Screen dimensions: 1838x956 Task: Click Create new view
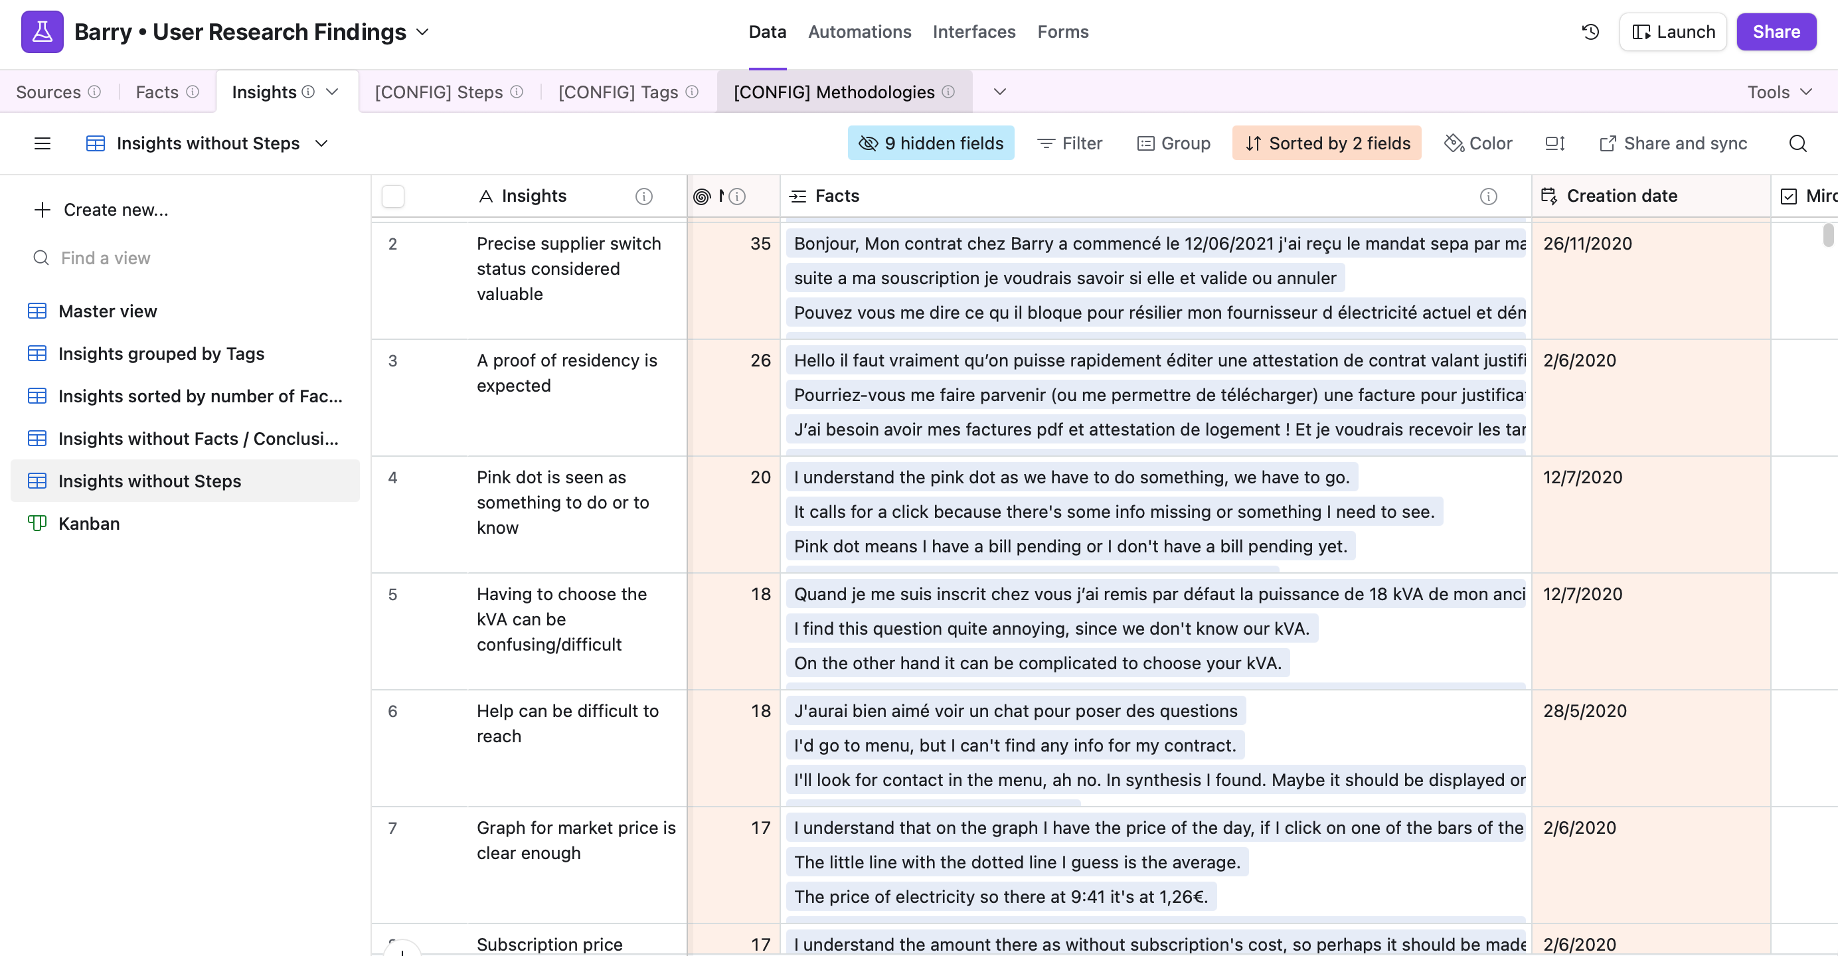point(101,210)
